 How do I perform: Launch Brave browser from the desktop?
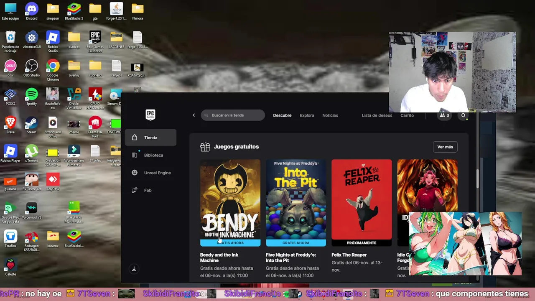pos(10,125)
